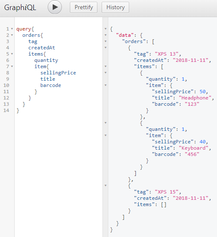This screenshot has height=237, width=217.
Task: Click the 'items' field on line 5
Action: (x=36, y=54)
